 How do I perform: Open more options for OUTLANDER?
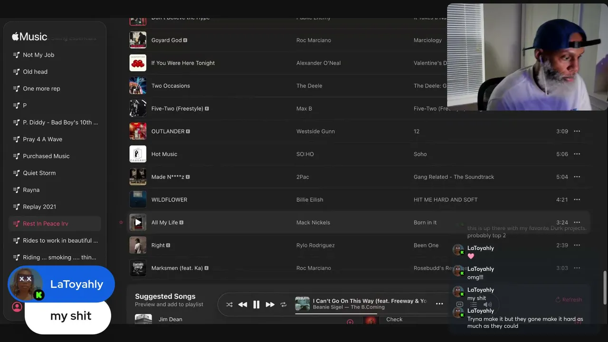(577, 131)
